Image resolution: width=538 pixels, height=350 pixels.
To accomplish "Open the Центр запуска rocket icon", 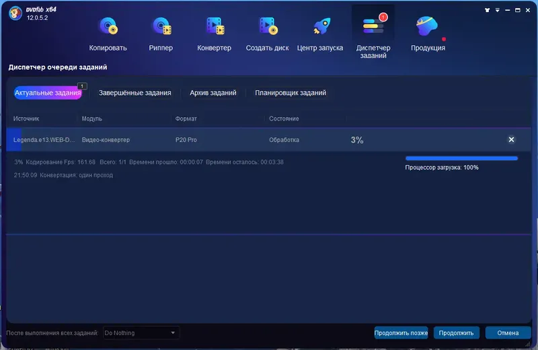I will (x=321, y=26).
